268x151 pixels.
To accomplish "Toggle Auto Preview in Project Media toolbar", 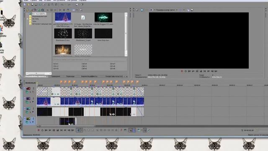I will pos(68,10).
